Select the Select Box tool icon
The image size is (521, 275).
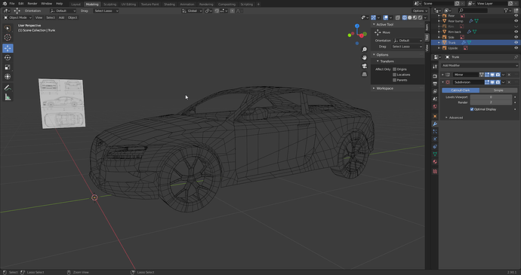(x=8, y=28)
